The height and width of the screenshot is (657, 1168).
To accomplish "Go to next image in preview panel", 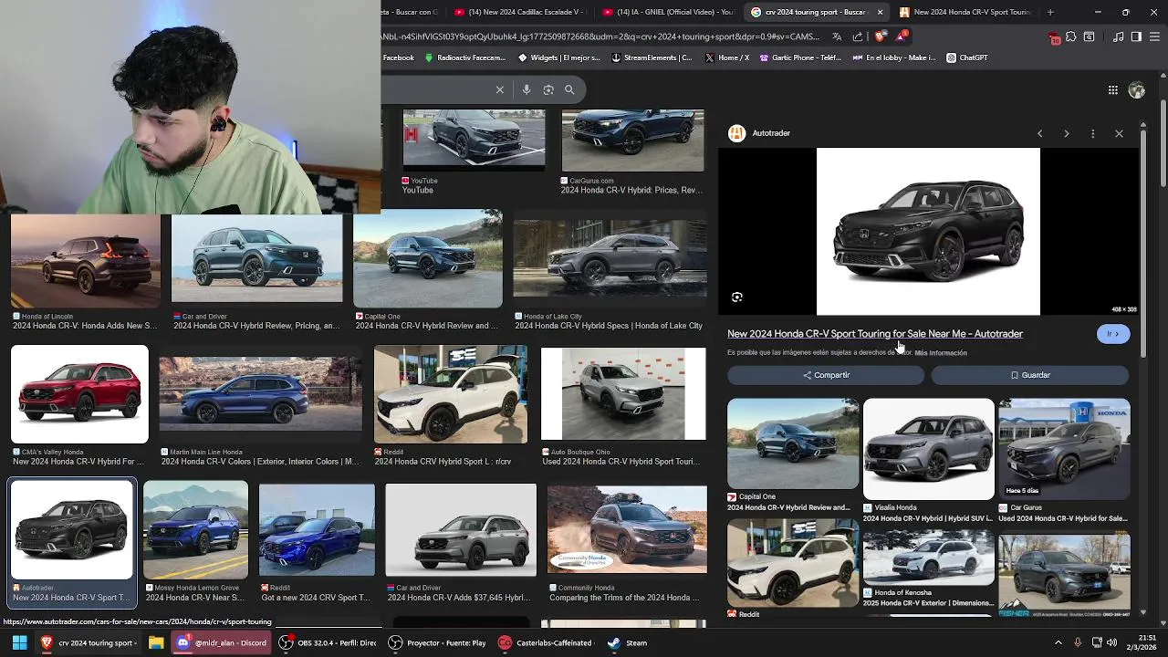I will pos(1066,133).
